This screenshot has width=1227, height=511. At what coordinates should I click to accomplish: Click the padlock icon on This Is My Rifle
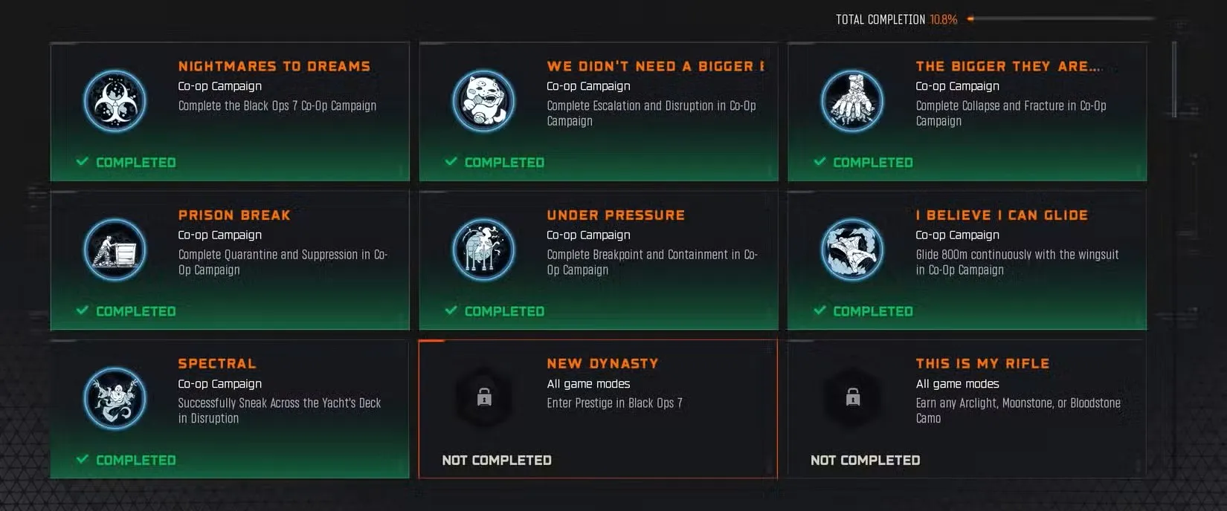pos(852,399)
